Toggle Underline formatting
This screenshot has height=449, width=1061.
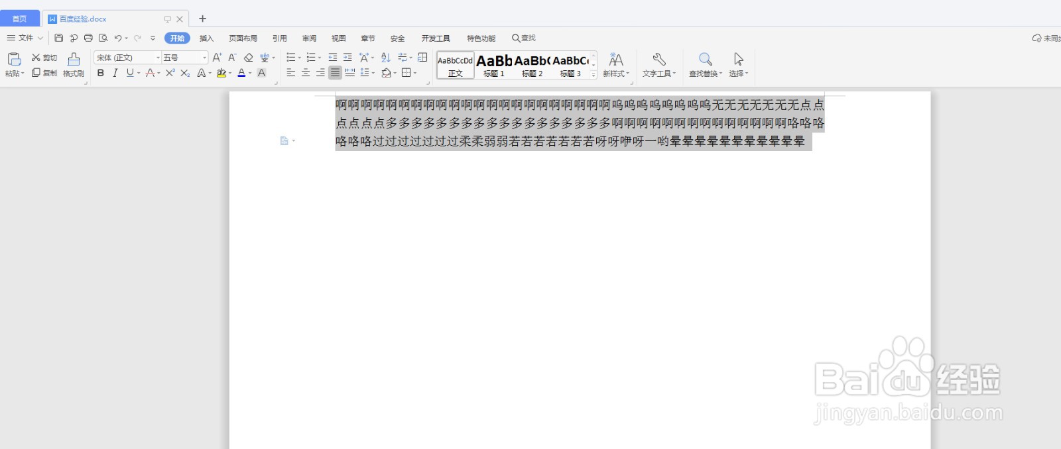pyautogui.click(x=130, y=73)
